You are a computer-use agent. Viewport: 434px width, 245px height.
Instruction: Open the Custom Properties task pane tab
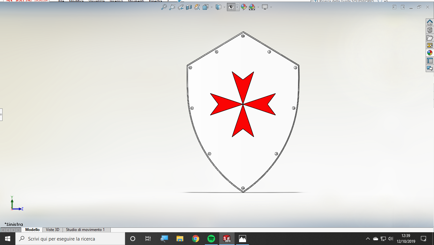430,61
